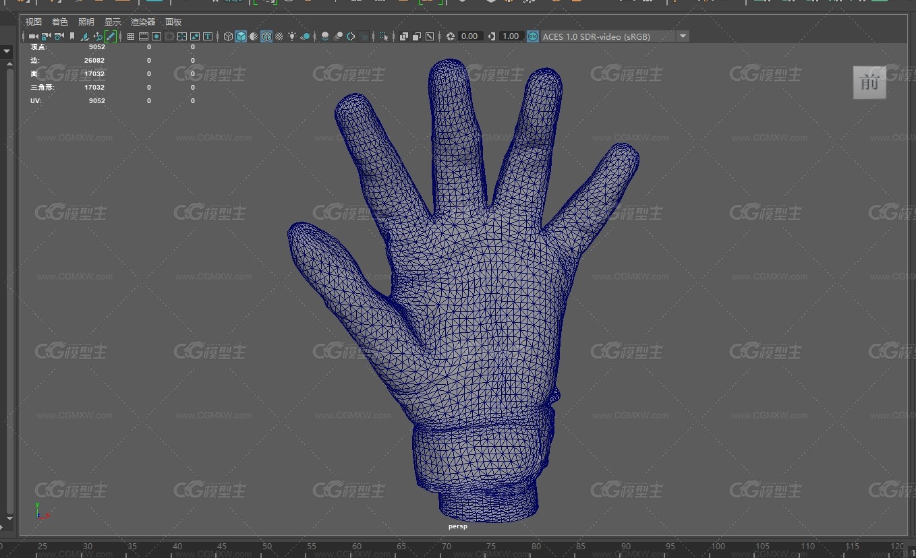This screenshot has height=558, width=916.
Task: Open the 渲染器 menu
Action: point(143,22)
